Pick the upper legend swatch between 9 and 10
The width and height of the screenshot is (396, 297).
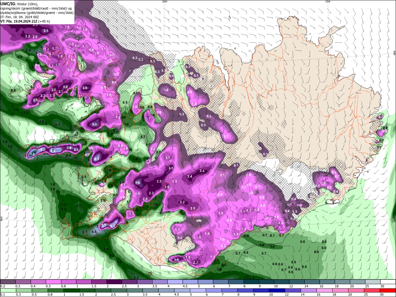[266, 282]
